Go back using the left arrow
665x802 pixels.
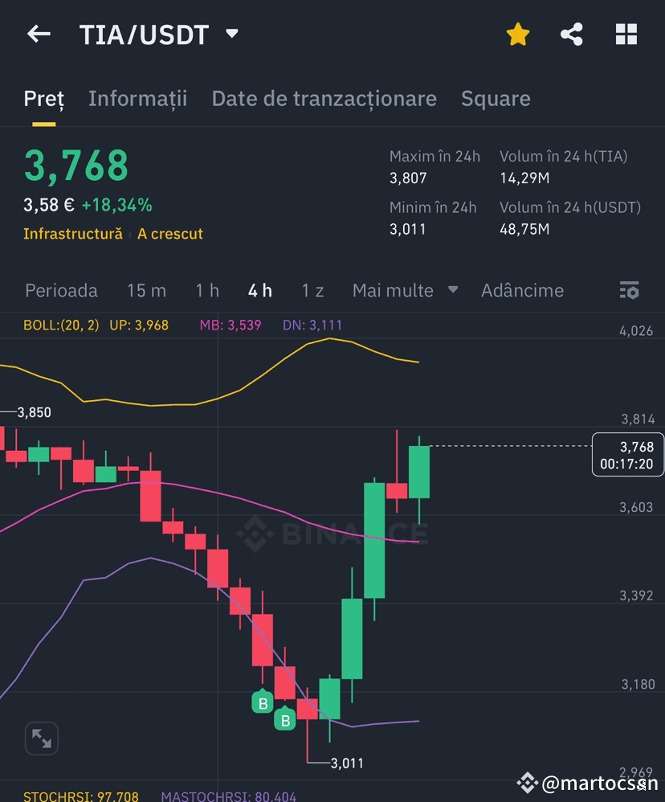tap(39, 35)
